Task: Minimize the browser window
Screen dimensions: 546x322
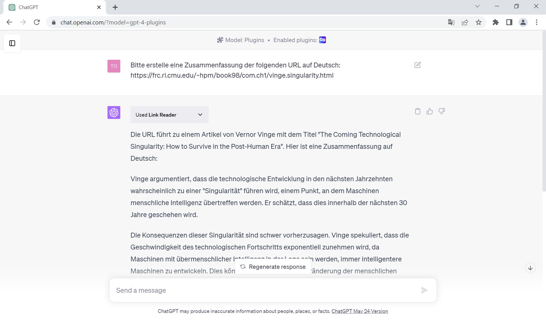Action: point(497,6)
